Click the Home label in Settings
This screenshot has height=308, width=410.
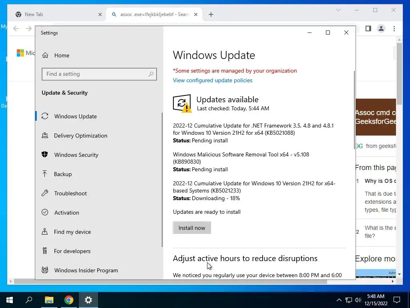(x=62, y=55)
